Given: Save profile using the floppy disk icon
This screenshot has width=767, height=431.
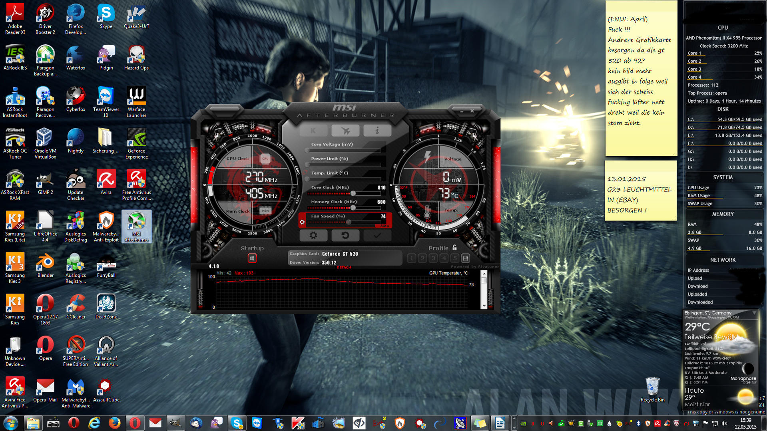Looking at the screenshot, I should tap(466, 258).
